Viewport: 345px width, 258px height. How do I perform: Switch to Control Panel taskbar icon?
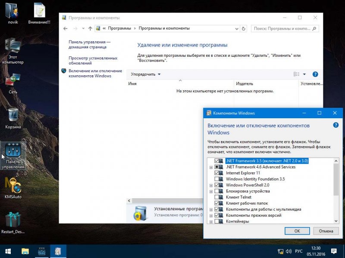[41, 251]
